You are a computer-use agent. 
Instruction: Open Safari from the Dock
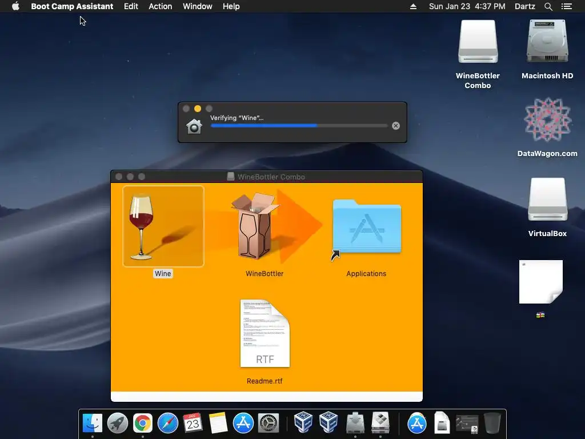(168, 423)
